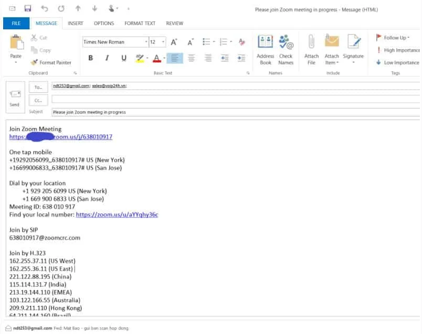This screenshot has width=422, height=334.
Task: Open the font size 12 dropdown
Action: point(163,42)
